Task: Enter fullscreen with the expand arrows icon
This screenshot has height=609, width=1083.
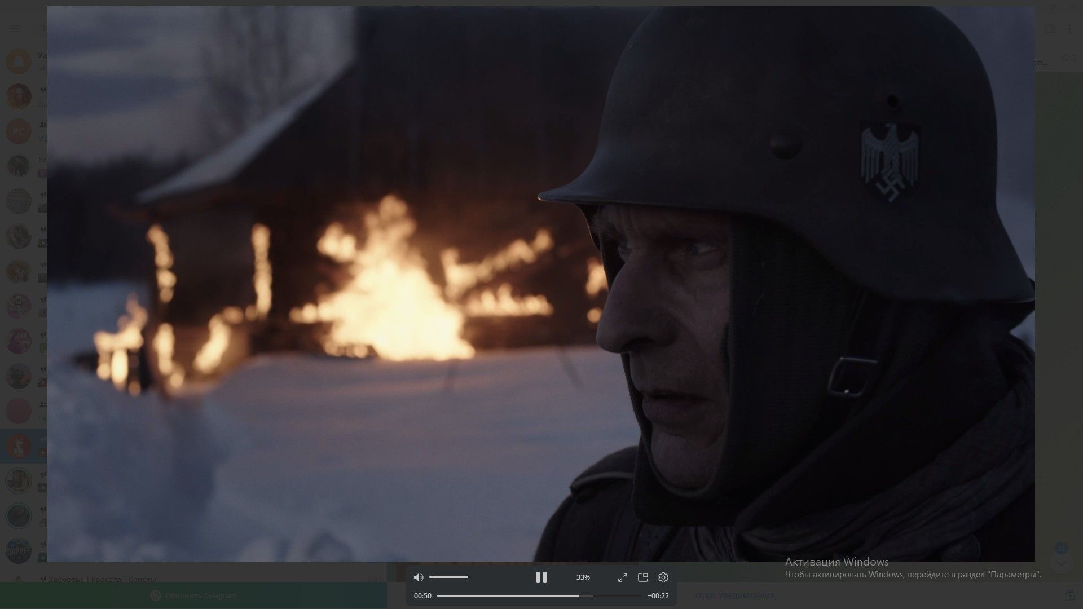Action: pyautogui.click(x=622, y=577)
